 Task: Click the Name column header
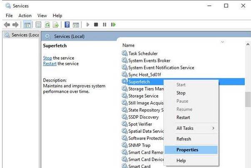128,45
